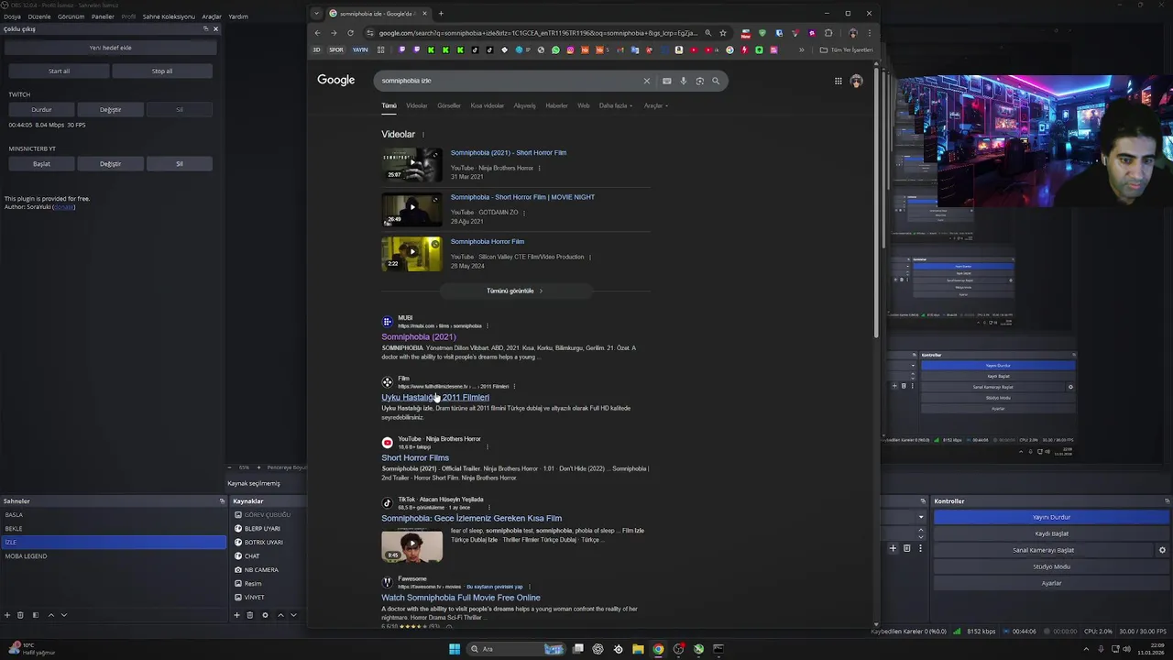The width and height of the screenshot is (1173, 660).
Task: Move scene down arrow in Sahneler toolbar
Action: tap(64, 615)
